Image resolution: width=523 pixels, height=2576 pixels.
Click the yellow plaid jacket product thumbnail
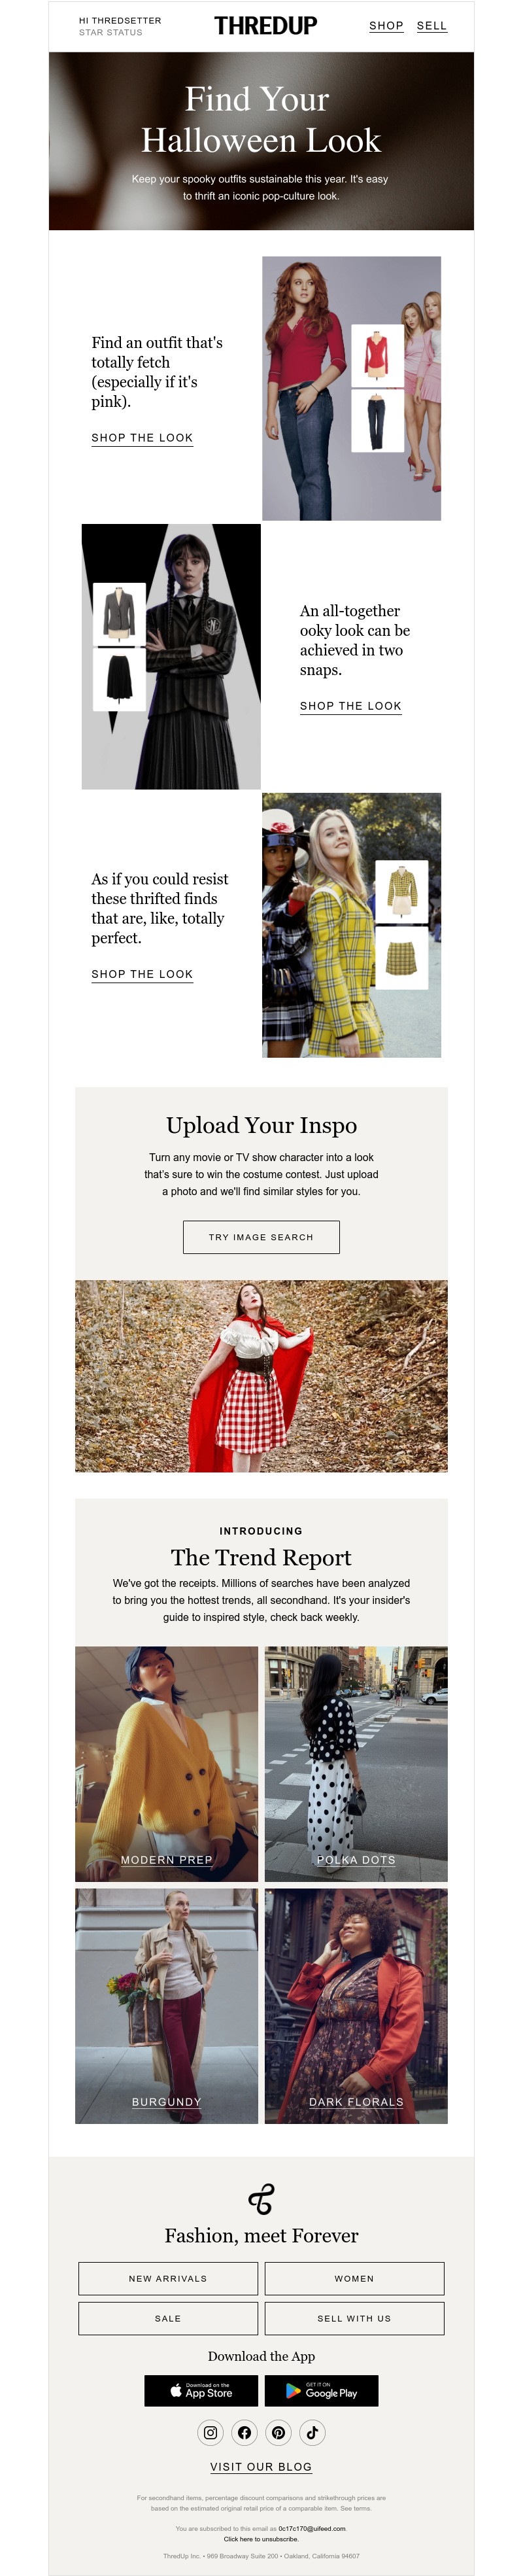[x=401, y=891]
